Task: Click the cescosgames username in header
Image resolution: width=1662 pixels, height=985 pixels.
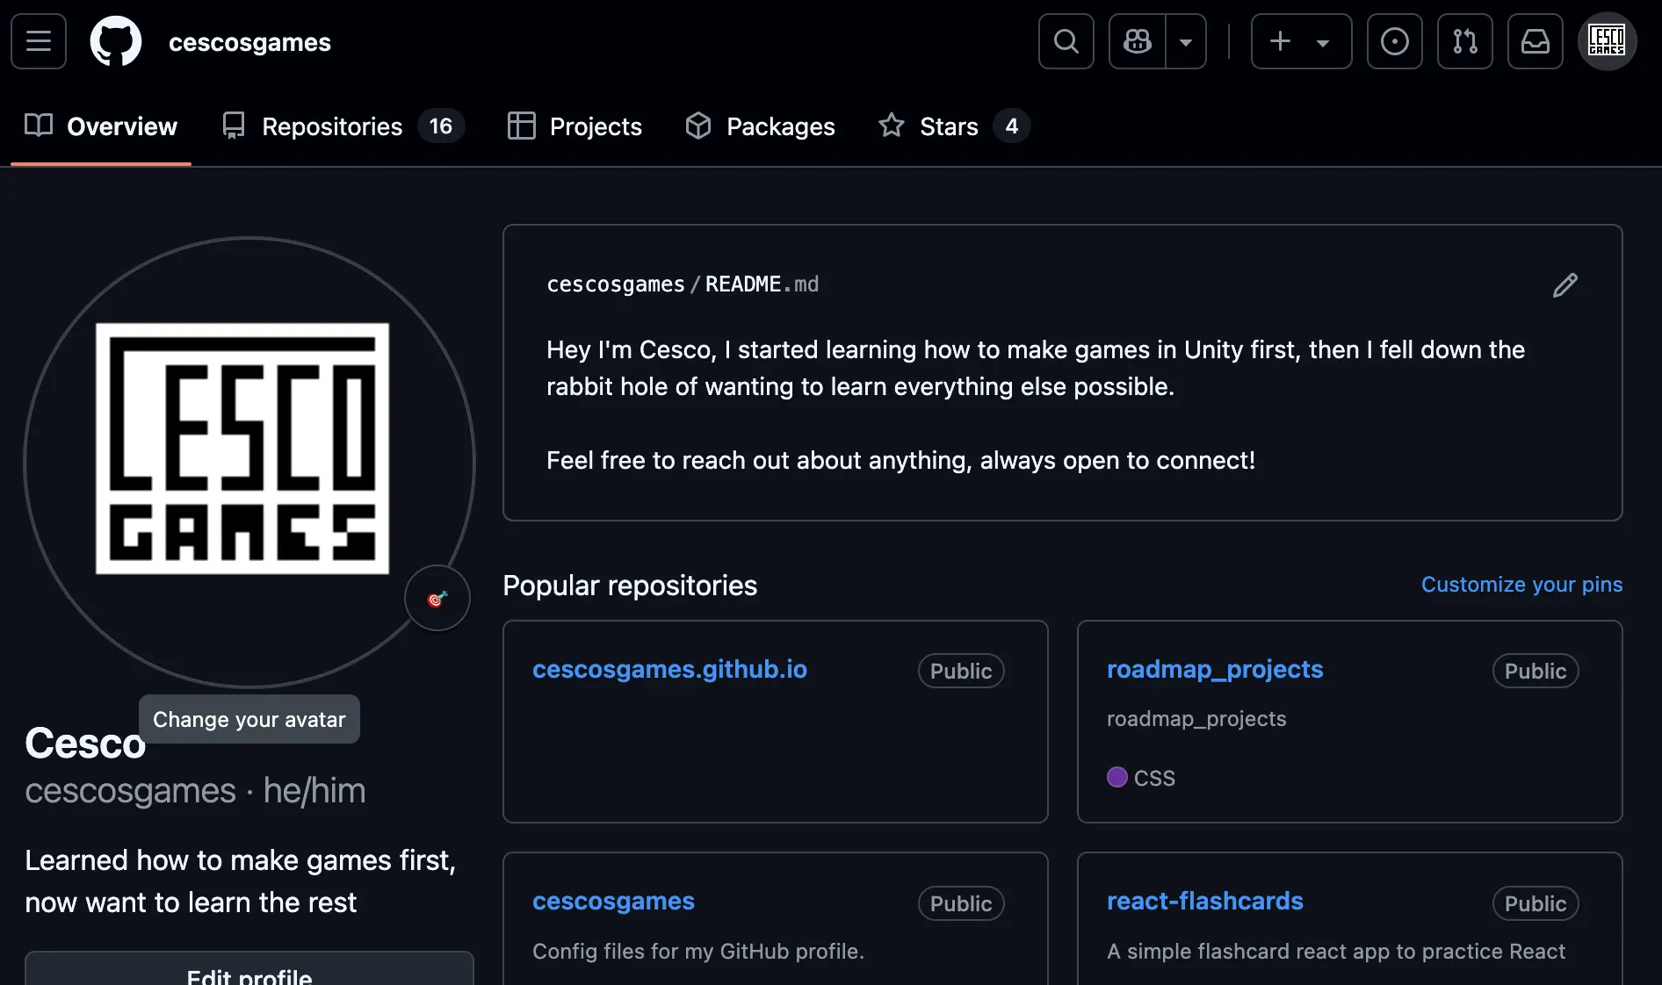Action: click(249, 42)
